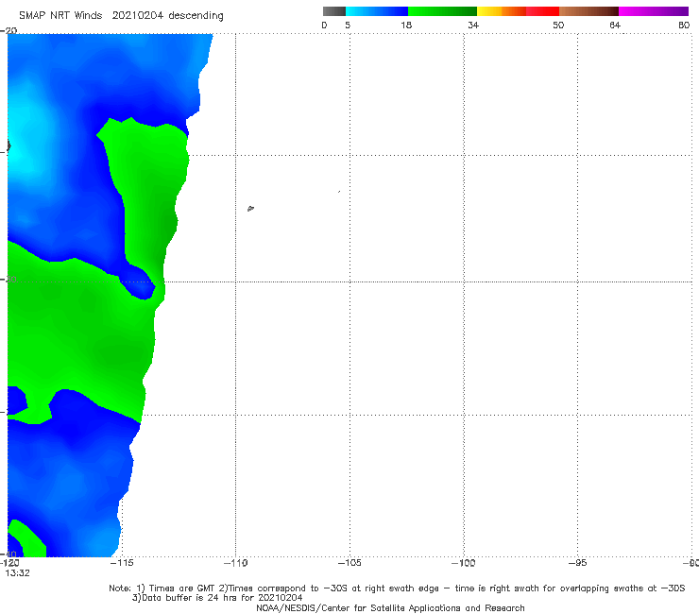This screenshot has height=614, width=699.
Task: Click the color bar label '64'
Action: pyautogui.click(x=615, y=26)
